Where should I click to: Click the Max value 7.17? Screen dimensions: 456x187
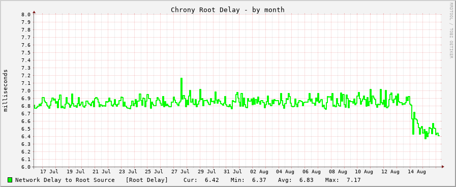pos(353,180)
